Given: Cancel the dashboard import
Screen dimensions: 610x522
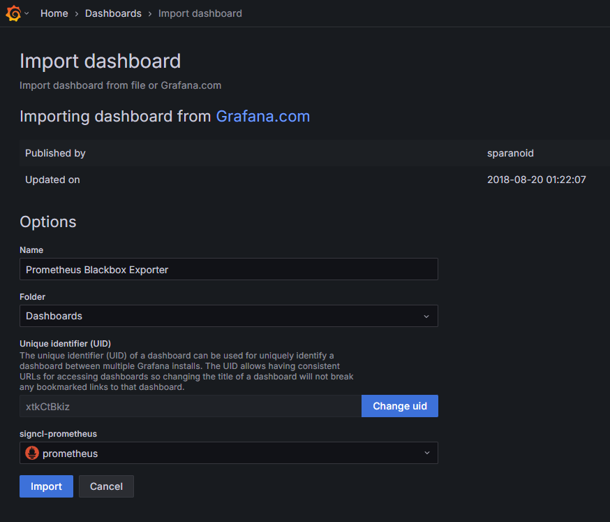Looking at the screenshot, I should click(x=106, y=486).
